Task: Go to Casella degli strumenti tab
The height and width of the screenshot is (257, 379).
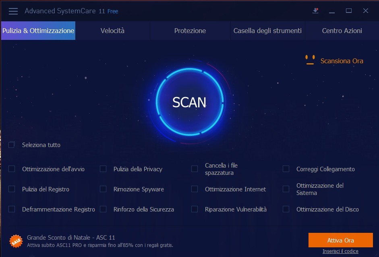Action: tap(267, 31)
